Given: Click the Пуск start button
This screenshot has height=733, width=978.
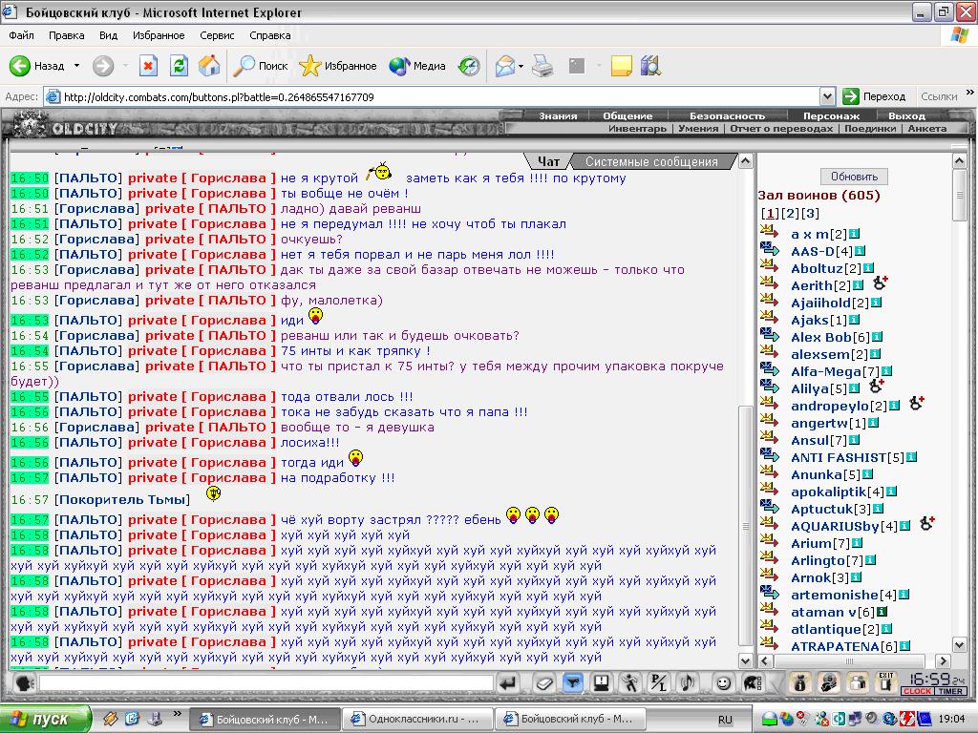Looking at the screenshot, I should click(45, 720).
